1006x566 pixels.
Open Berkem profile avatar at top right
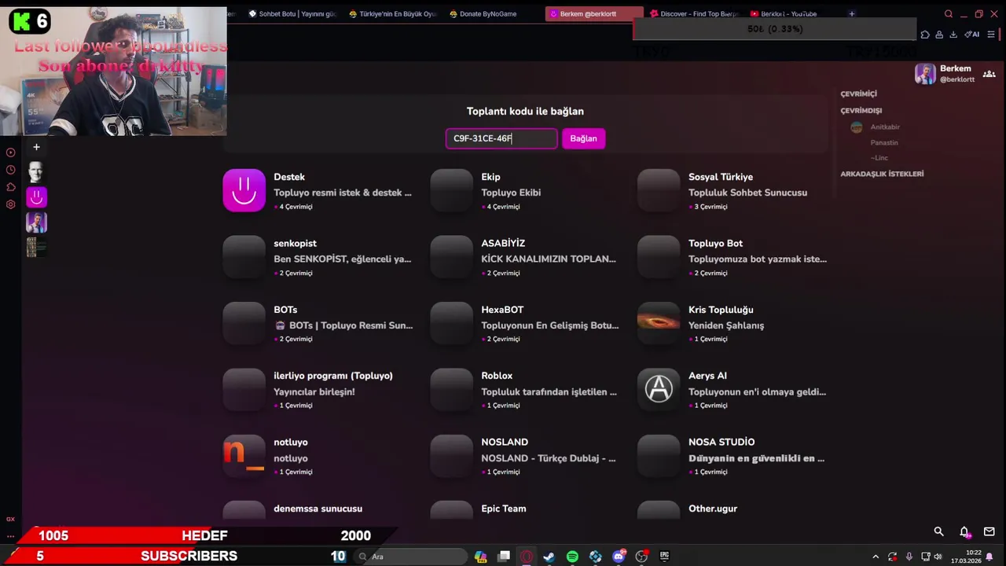(x=925, y=74)
